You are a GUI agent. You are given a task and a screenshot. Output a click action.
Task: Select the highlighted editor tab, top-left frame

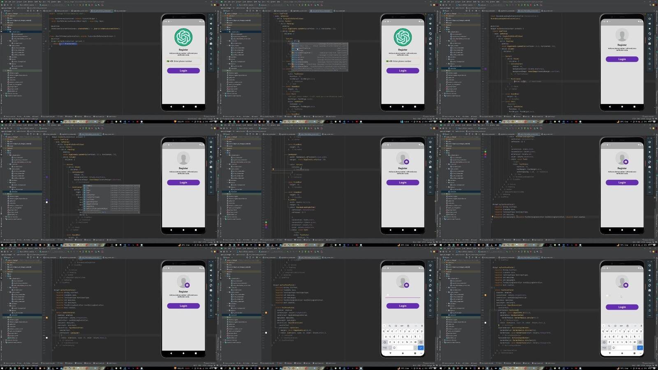pyautogui.click(x=102, y=11)
